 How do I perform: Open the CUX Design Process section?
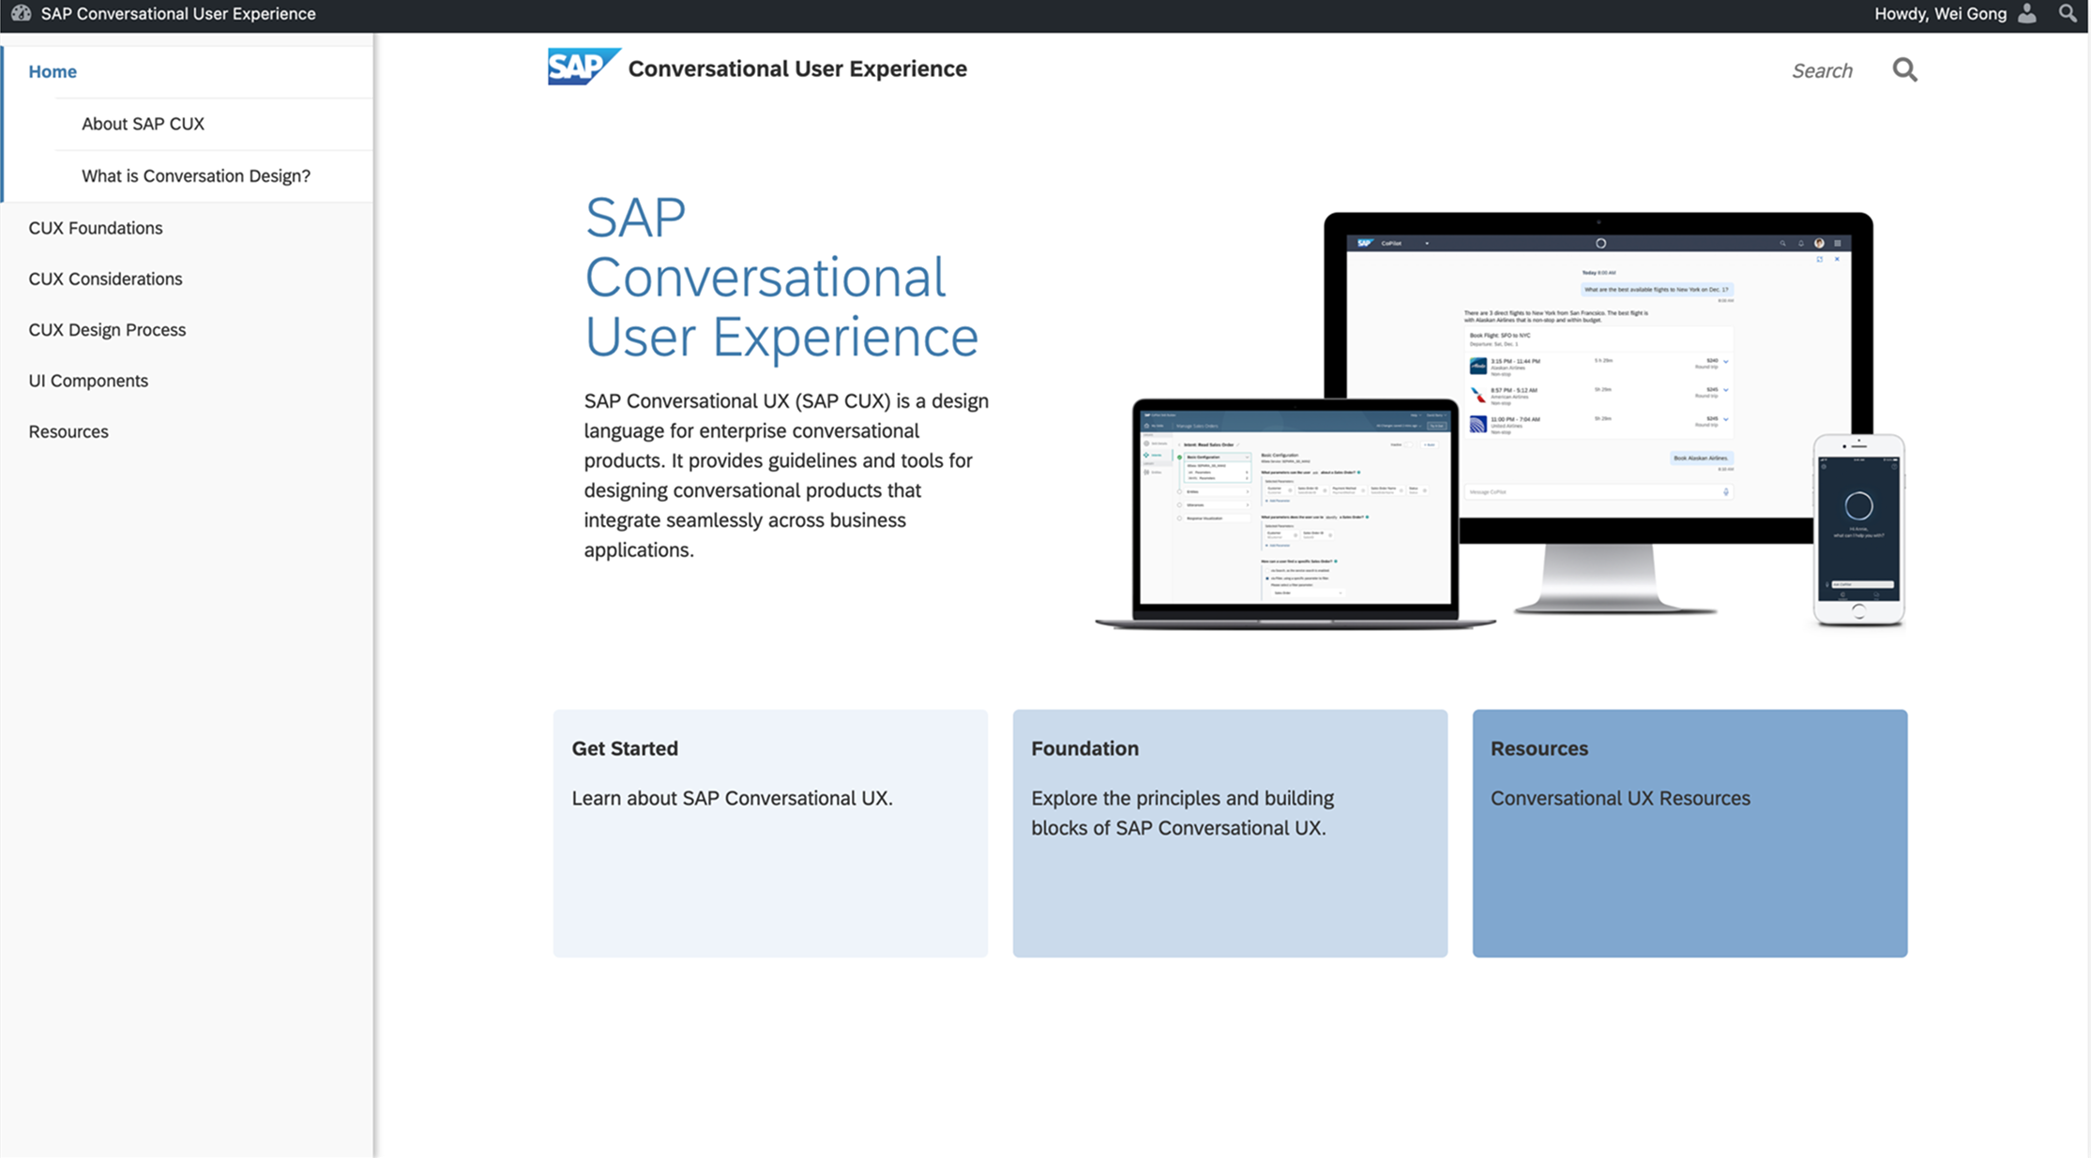(x=107, y=329)
